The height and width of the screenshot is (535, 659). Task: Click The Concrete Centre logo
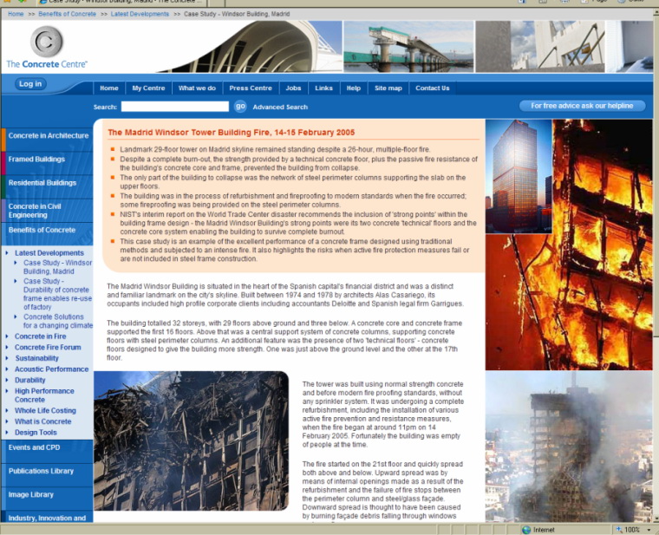pos(47,48)
